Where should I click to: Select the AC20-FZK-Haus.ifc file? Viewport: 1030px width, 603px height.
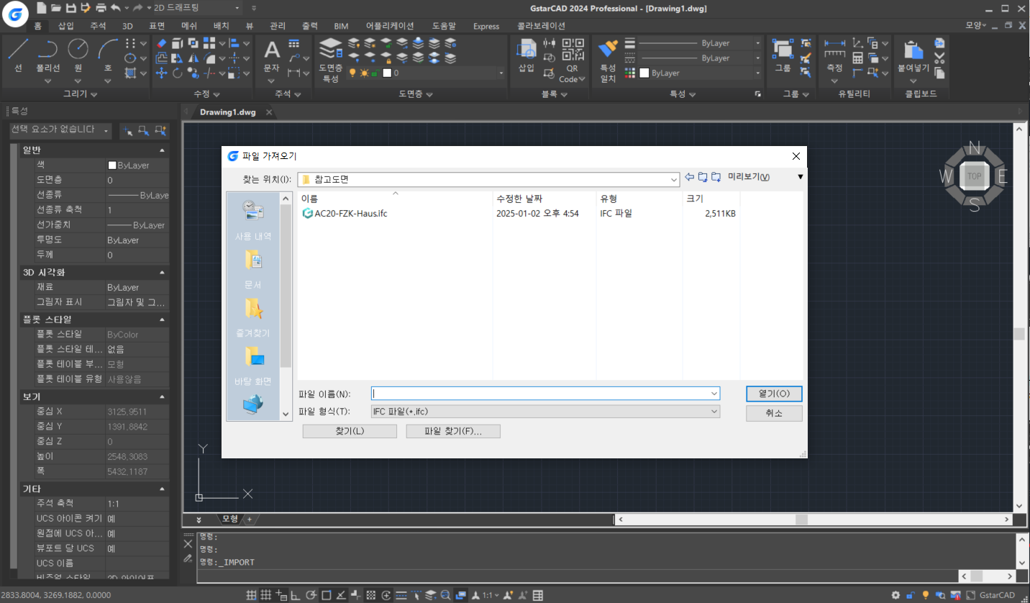click(x=345, y=214)
